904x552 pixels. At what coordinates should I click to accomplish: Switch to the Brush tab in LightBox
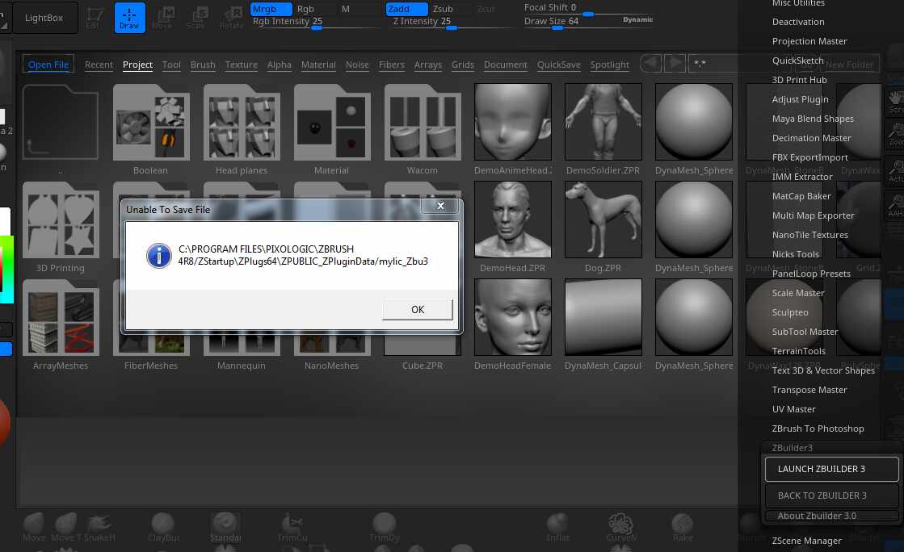[203, 65]
